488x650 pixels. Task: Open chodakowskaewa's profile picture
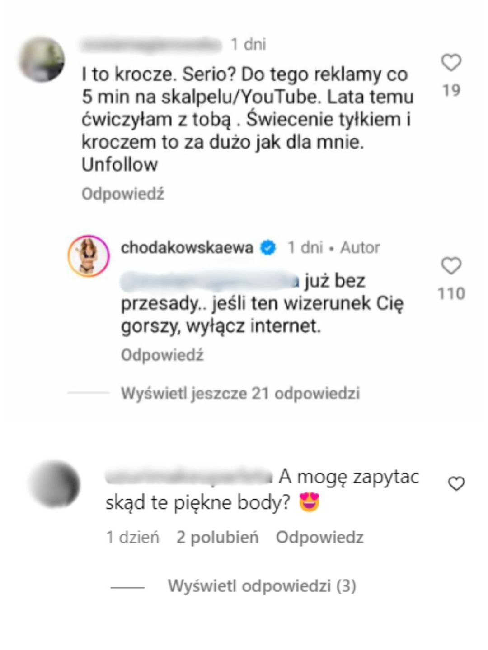(x=89, y=255)
